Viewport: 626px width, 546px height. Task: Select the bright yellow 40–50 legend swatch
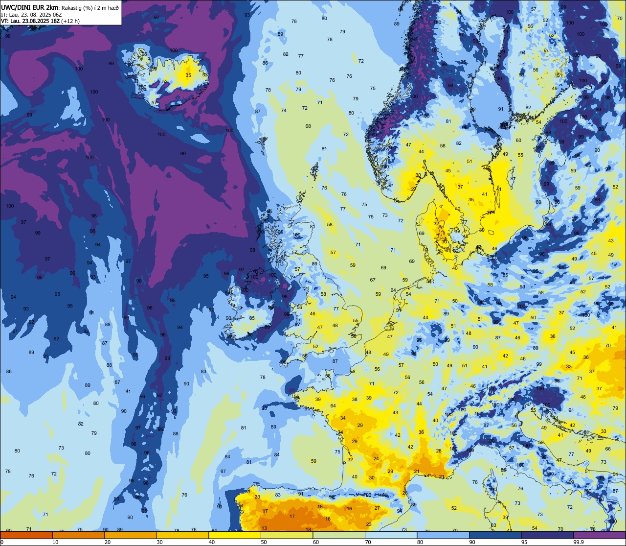(235, 535)
